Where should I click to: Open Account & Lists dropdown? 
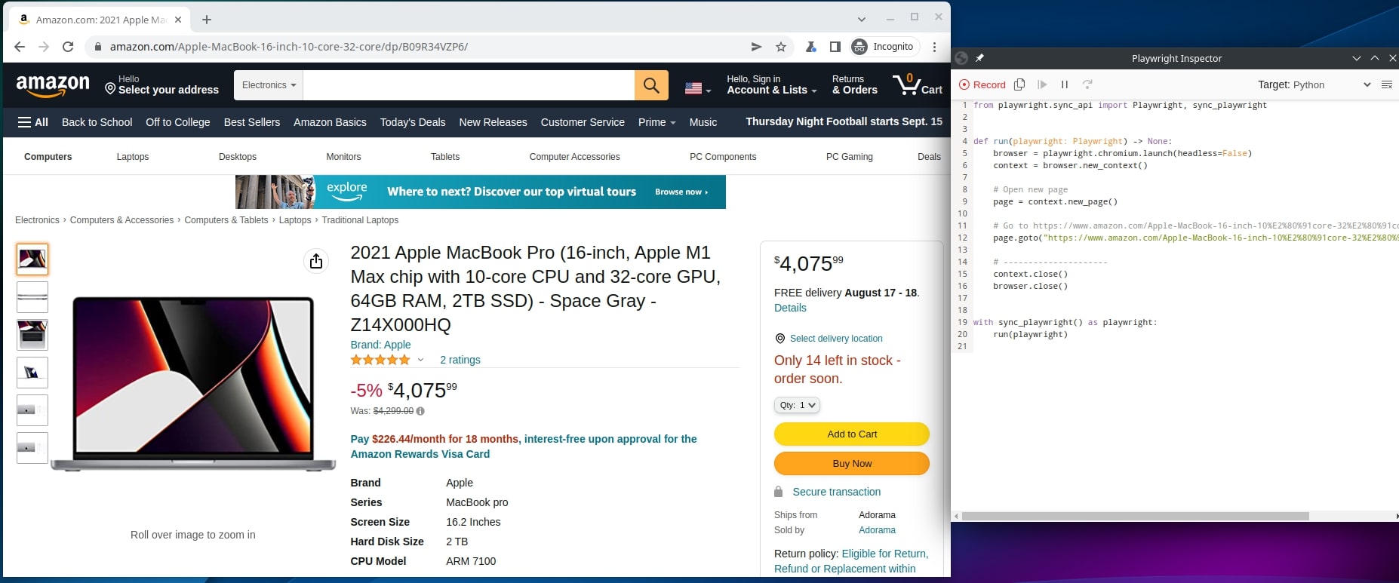[772, 84]
